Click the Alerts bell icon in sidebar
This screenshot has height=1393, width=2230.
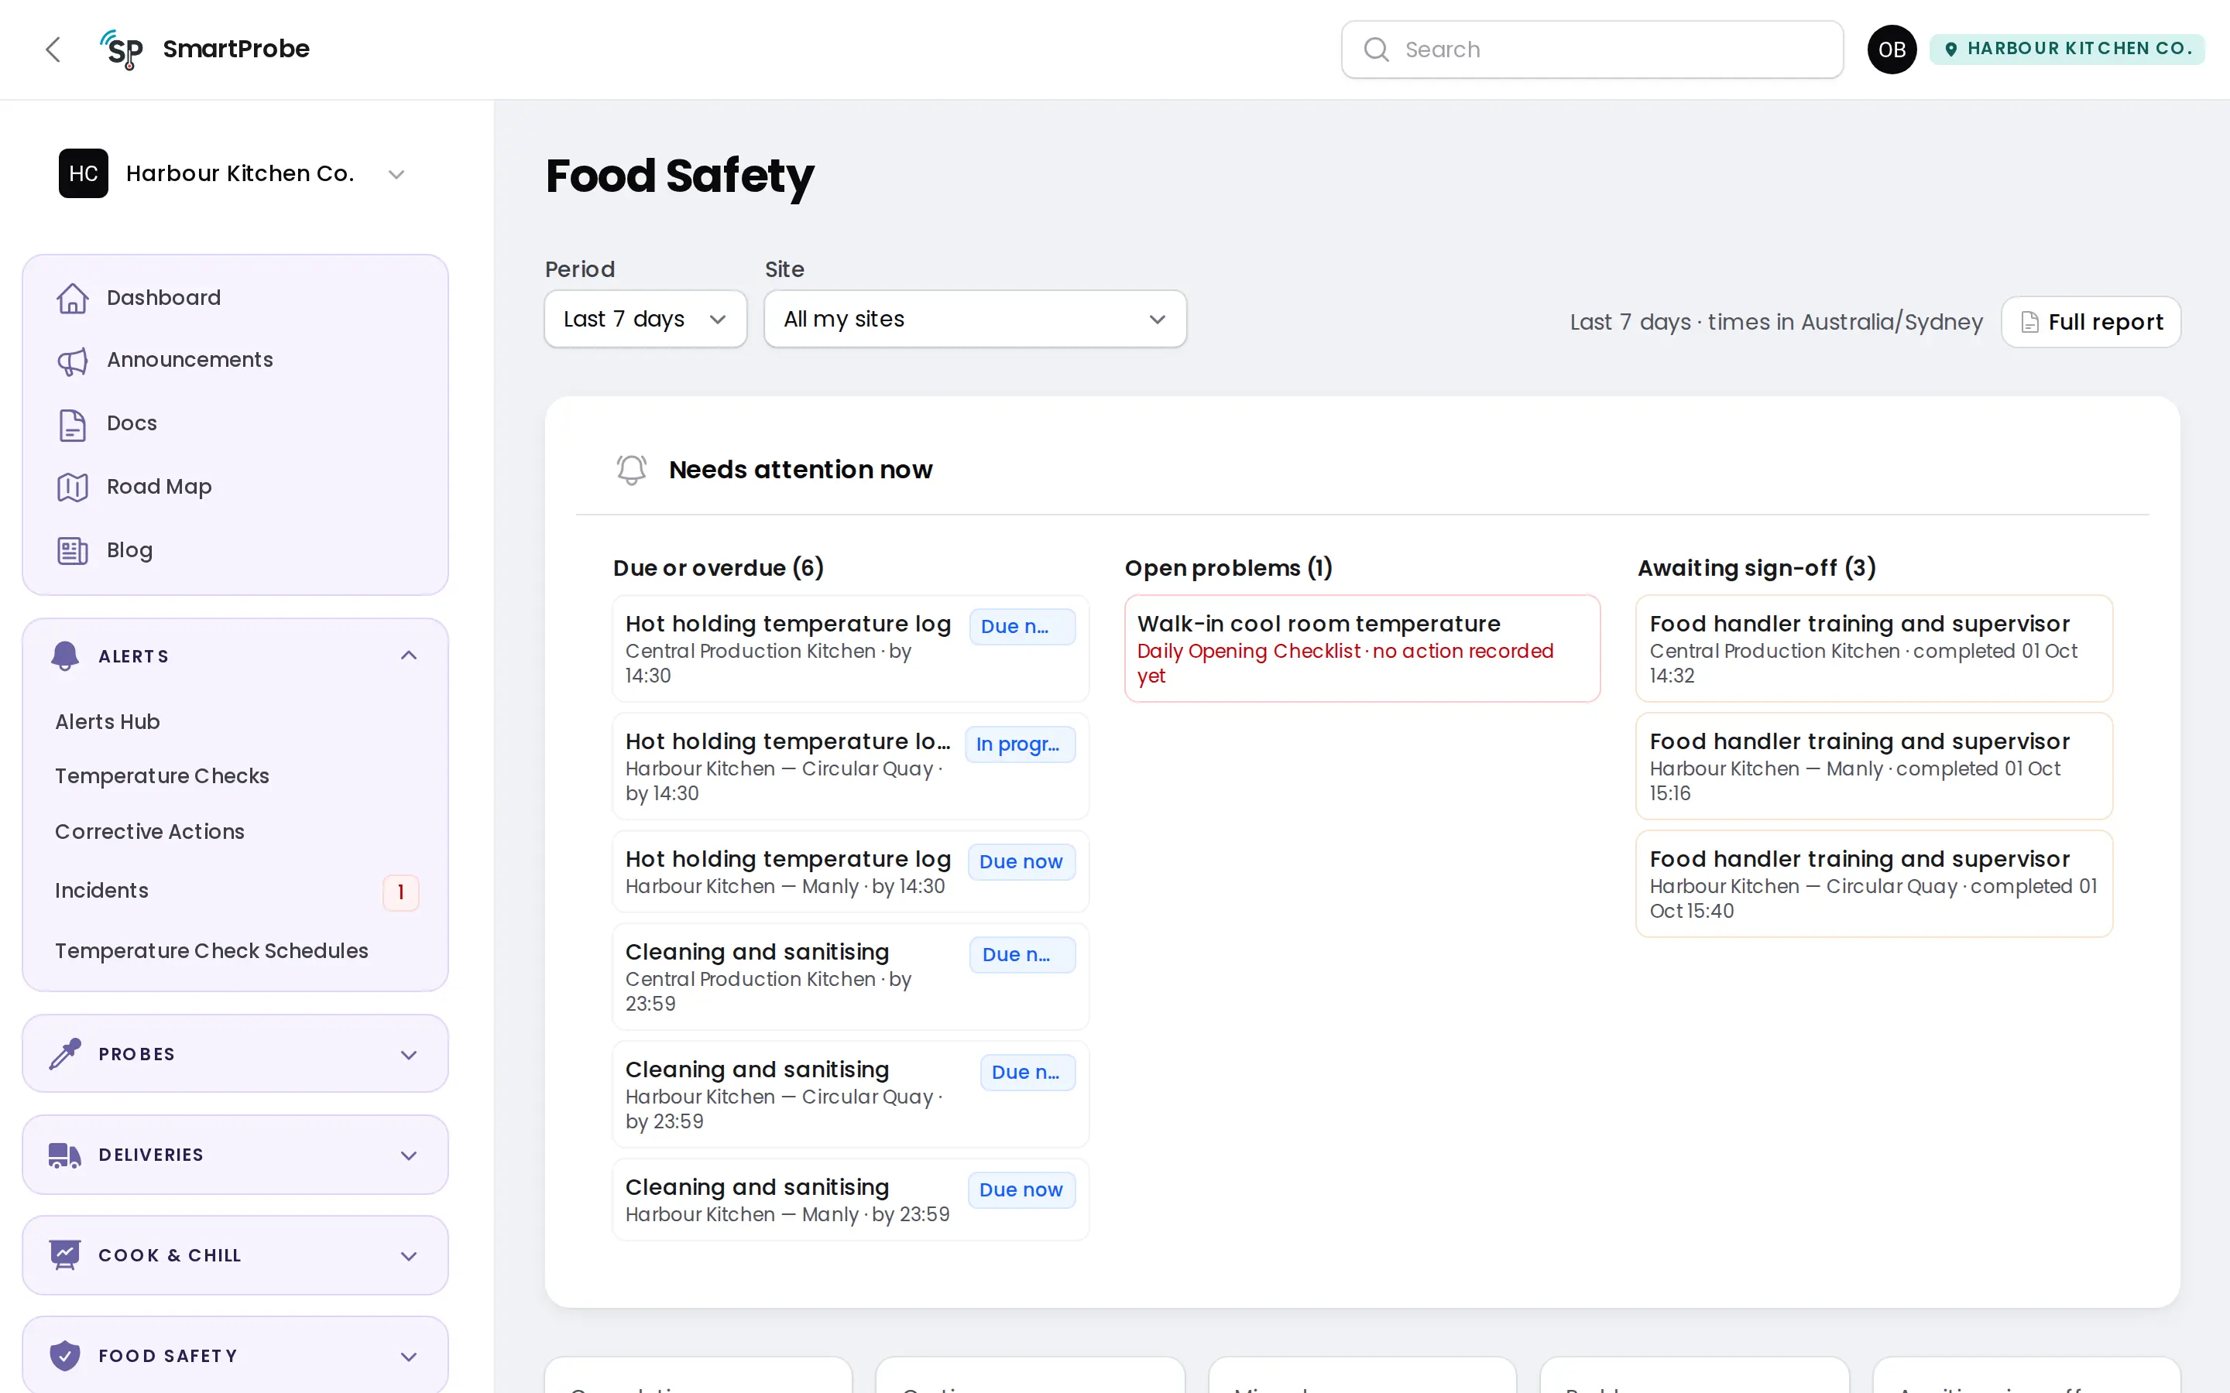(64, 655)
